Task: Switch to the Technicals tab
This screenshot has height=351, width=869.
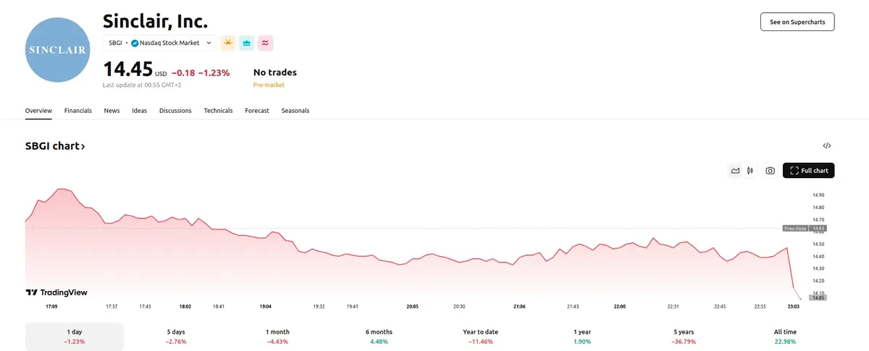Action: pos(218,111)
